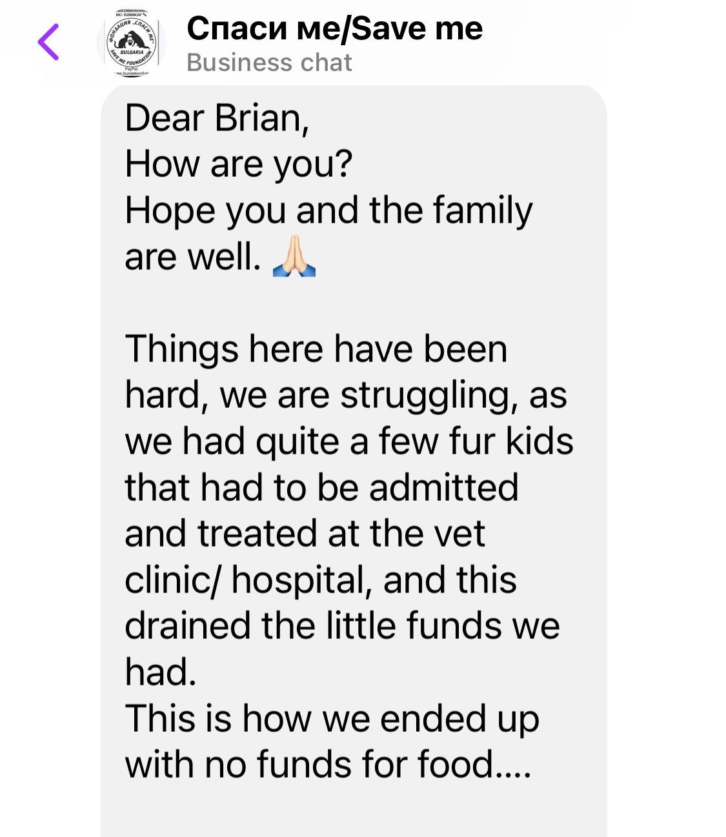Tap the purple back arrow
Image resolution: width=726 pixels, height=837 pixels.
pyautogui.click(x=49, y=42)
